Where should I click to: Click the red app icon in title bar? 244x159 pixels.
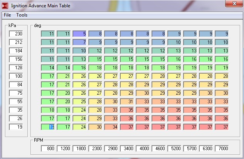(x=5, y=6)
